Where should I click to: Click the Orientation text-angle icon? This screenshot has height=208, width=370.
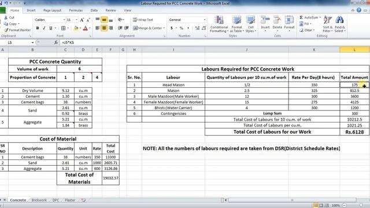pos(120,20)
